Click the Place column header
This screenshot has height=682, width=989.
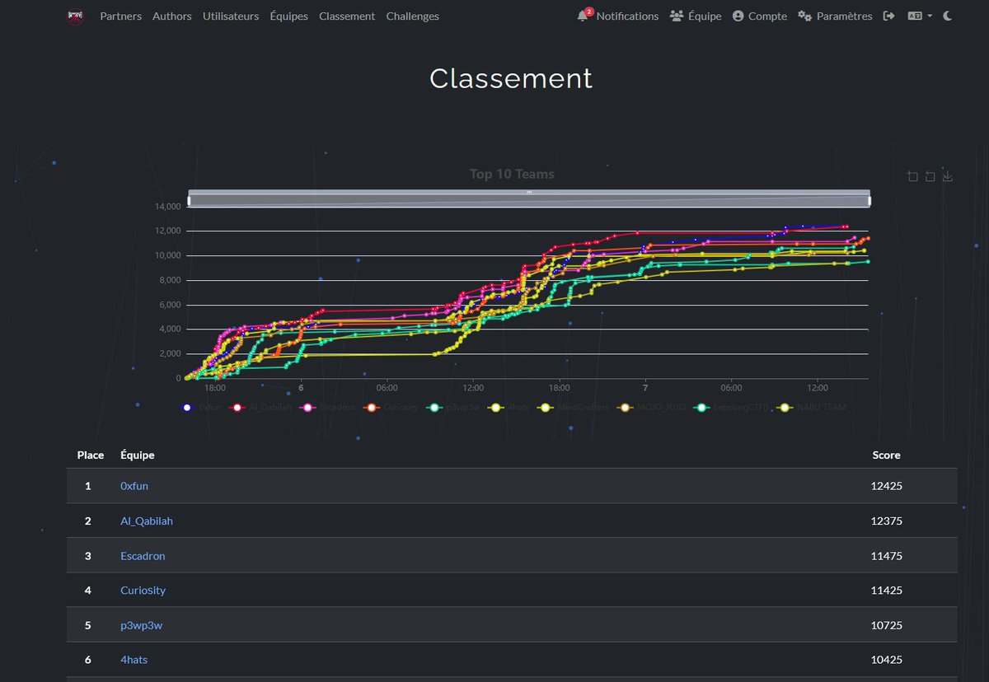point(91,455)
